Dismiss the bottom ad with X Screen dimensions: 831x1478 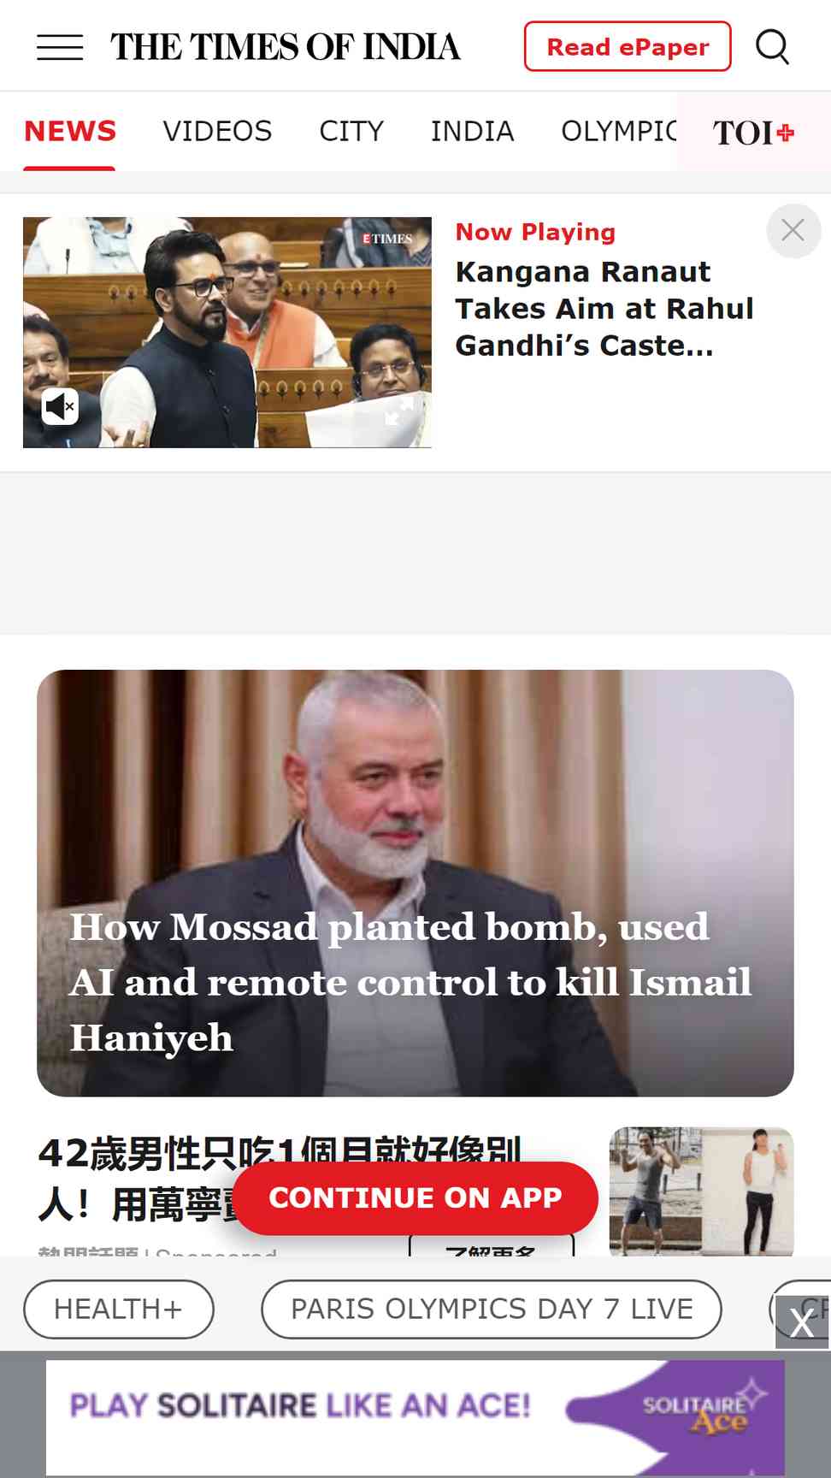(802, 1322)
